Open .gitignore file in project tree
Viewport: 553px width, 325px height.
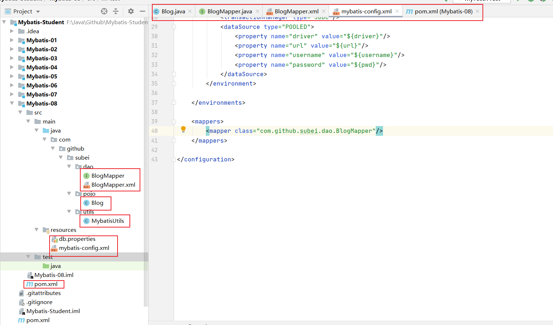point(39,302)
